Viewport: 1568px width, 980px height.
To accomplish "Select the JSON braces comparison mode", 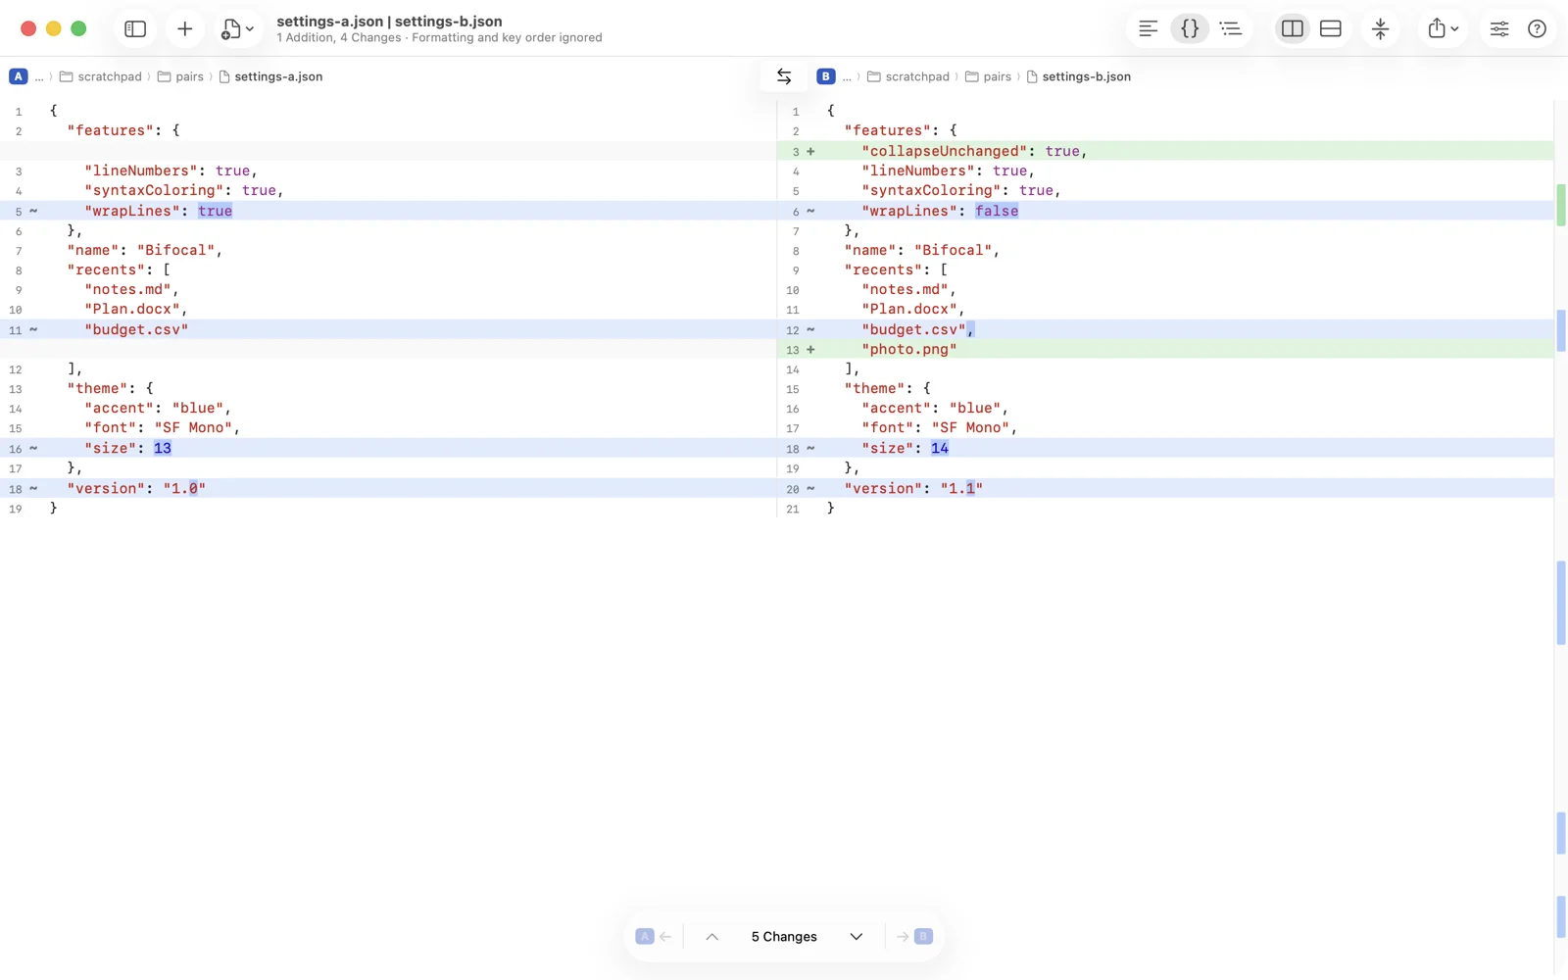I will [x=1190, y=28].
